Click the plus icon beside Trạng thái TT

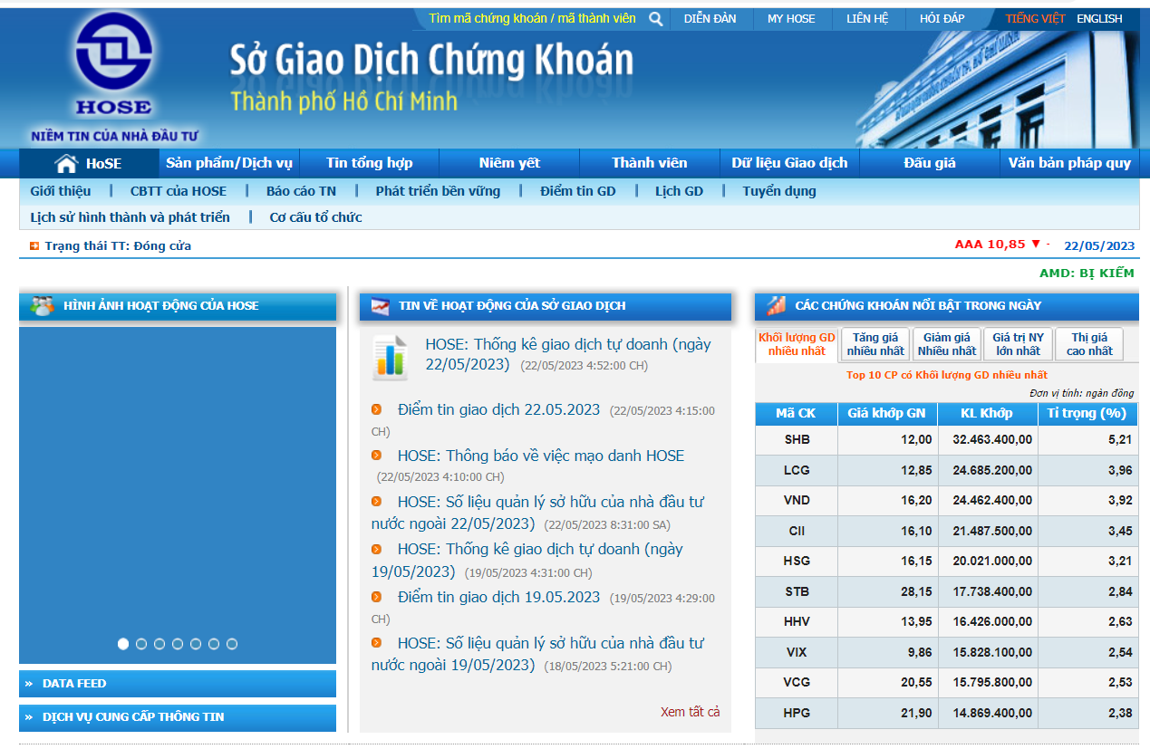pos(34,245)
